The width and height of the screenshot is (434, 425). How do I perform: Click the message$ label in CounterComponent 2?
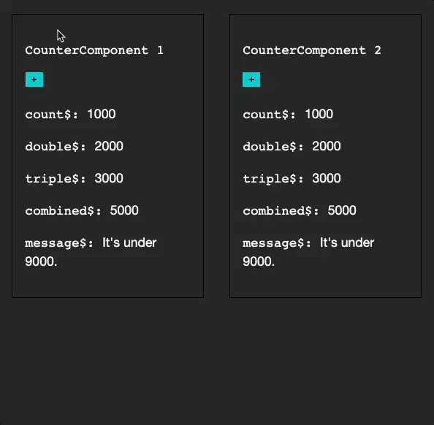coord(277,243)
